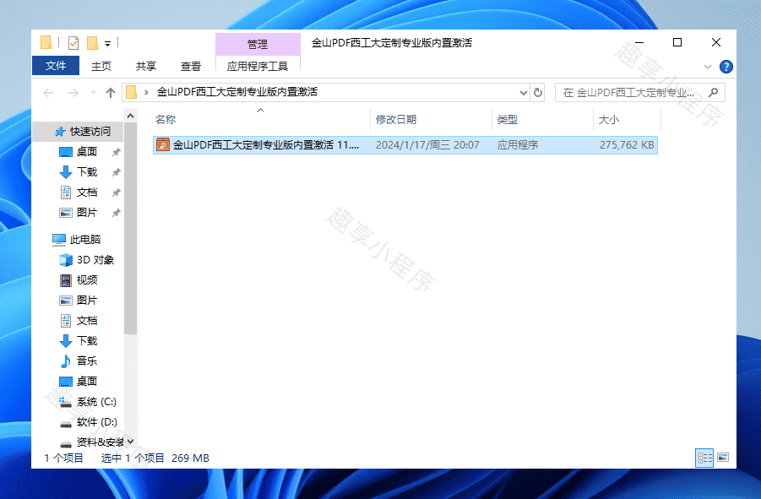Click the file date 2024/1/17/周三 20:07
Image resolution: width=761 pixels, height=499 pixels.
[x=427, y=145]
